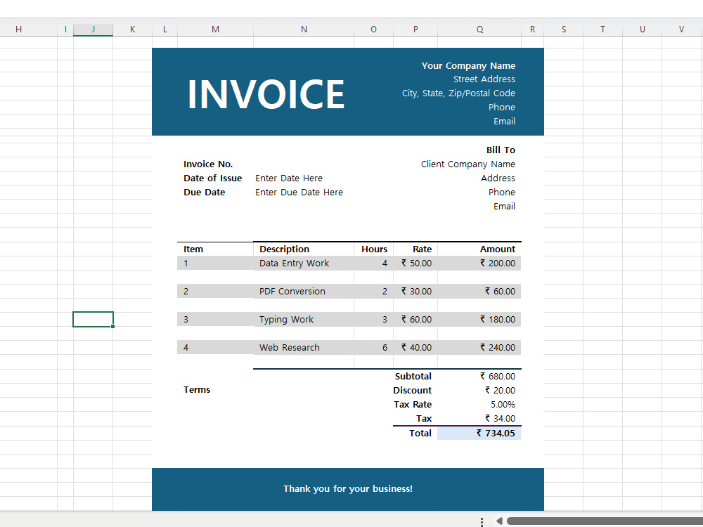Select the Tax Rate value 5.00%
Viewport: 703px width, 527px height.
503,404
